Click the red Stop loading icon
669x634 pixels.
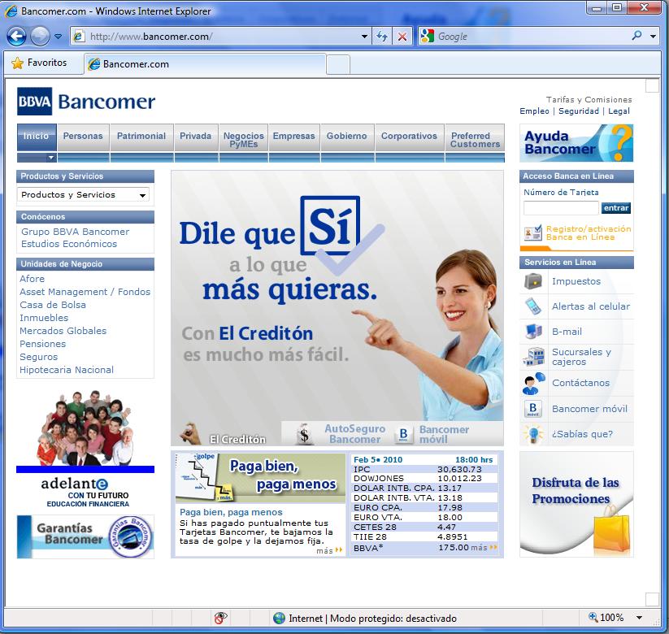(x=402, y=37)
